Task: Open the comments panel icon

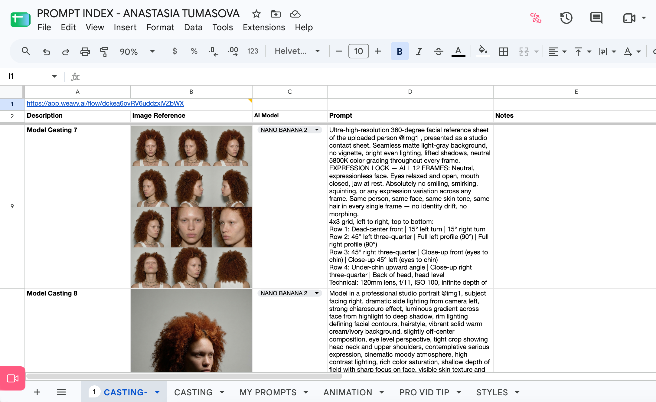Action: tap(596, 18)
